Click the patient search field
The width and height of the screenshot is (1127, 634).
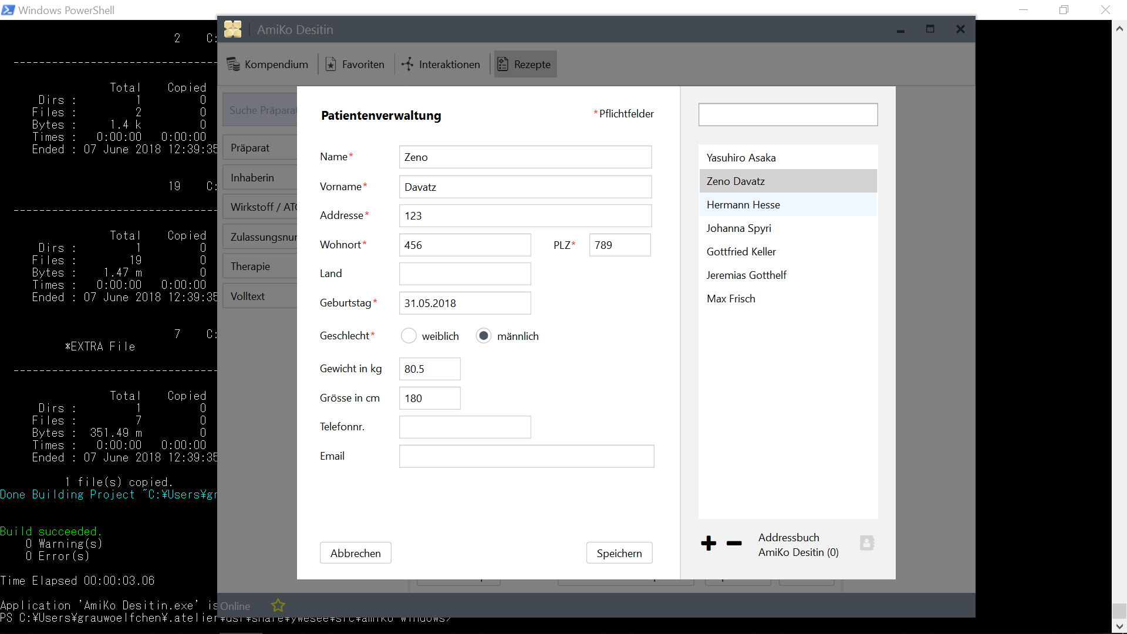pos(788,114)
